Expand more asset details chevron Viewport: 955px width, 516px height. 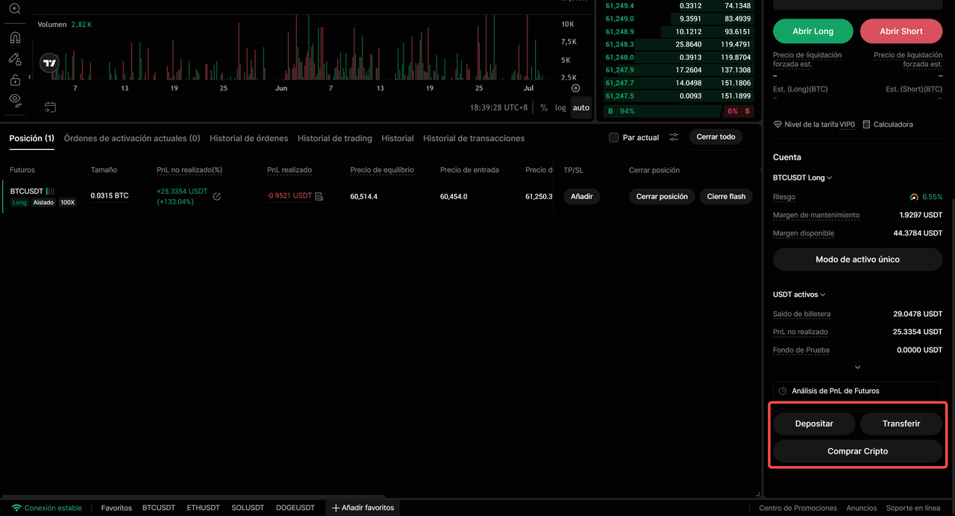857,368
